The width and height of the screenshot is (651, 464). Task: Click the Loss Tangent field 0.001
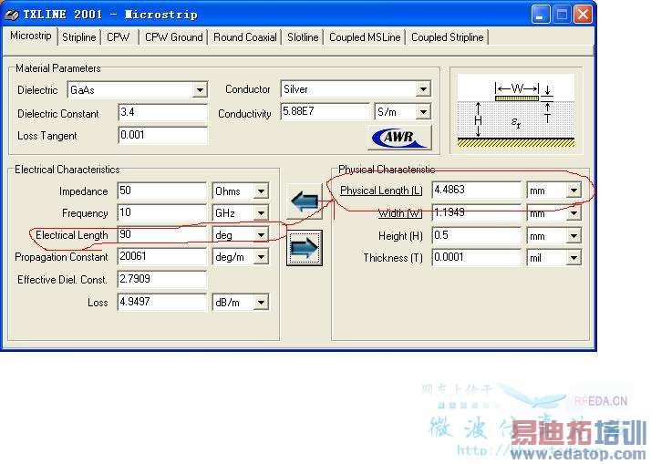click(x=162, y=135)
